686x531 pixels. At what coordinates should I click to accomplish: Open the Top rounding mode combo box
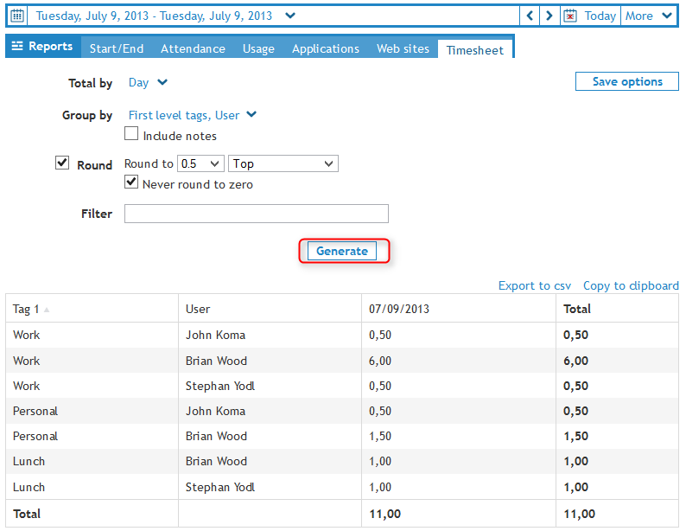click(283, 163)
